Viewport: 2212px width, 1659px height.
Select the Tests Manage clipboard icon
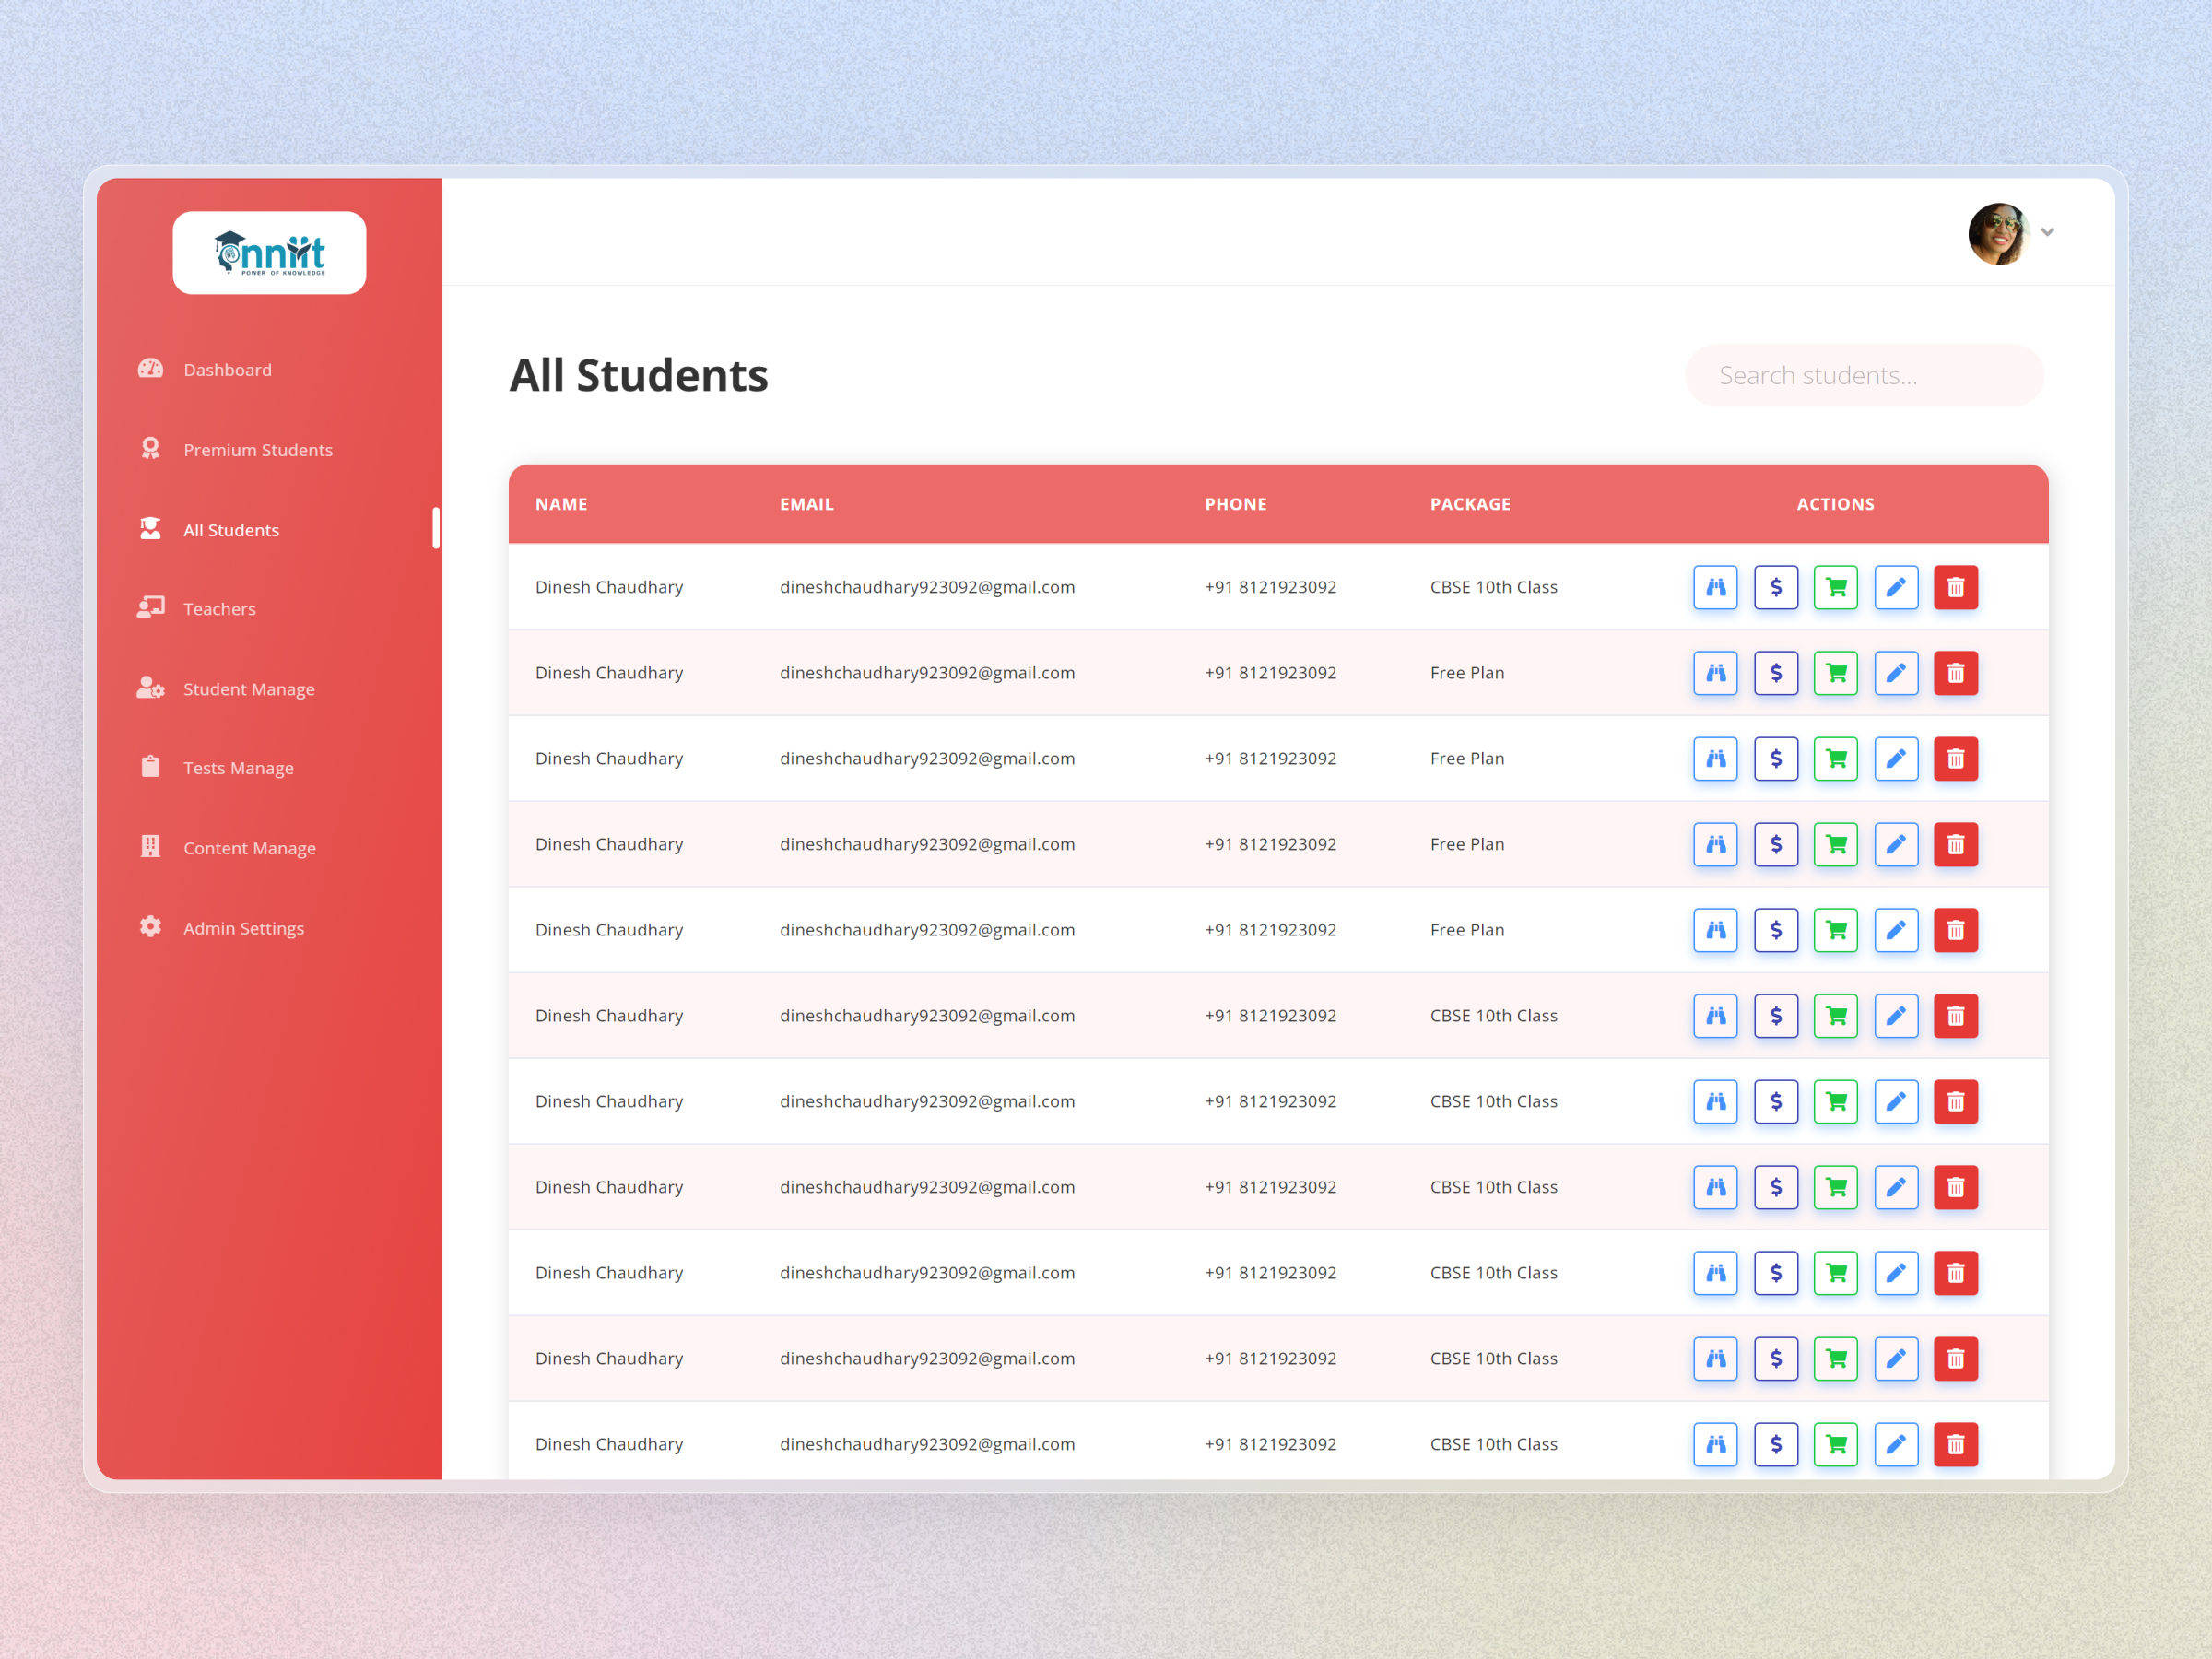150,767
